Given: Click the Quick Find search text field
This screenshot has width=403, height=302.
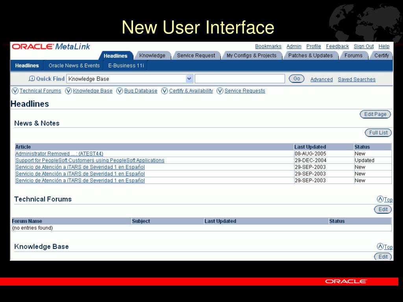Looking at the screenshot, I should point(240,79).
